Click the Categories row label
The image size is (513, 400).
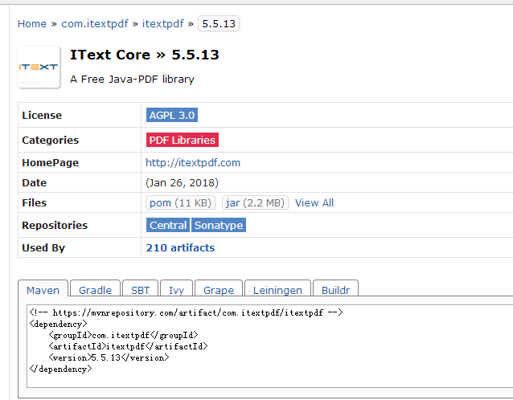coord(51,141)
